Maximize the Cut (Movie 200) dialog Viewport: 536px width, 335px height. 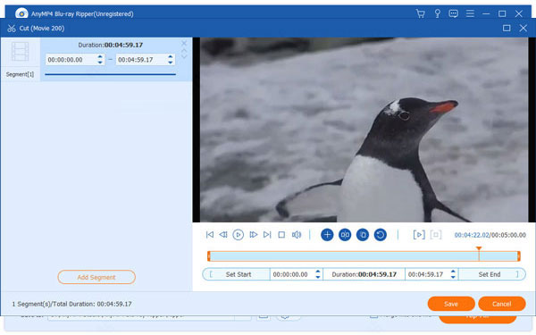pyautogui.click(x=507, y=28)
